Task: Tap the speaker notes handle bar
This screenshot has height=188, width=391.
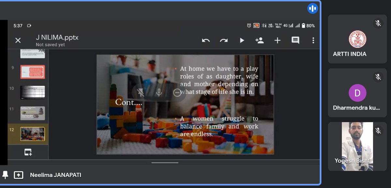Action: pyautogui.click(x=165, y=162)
